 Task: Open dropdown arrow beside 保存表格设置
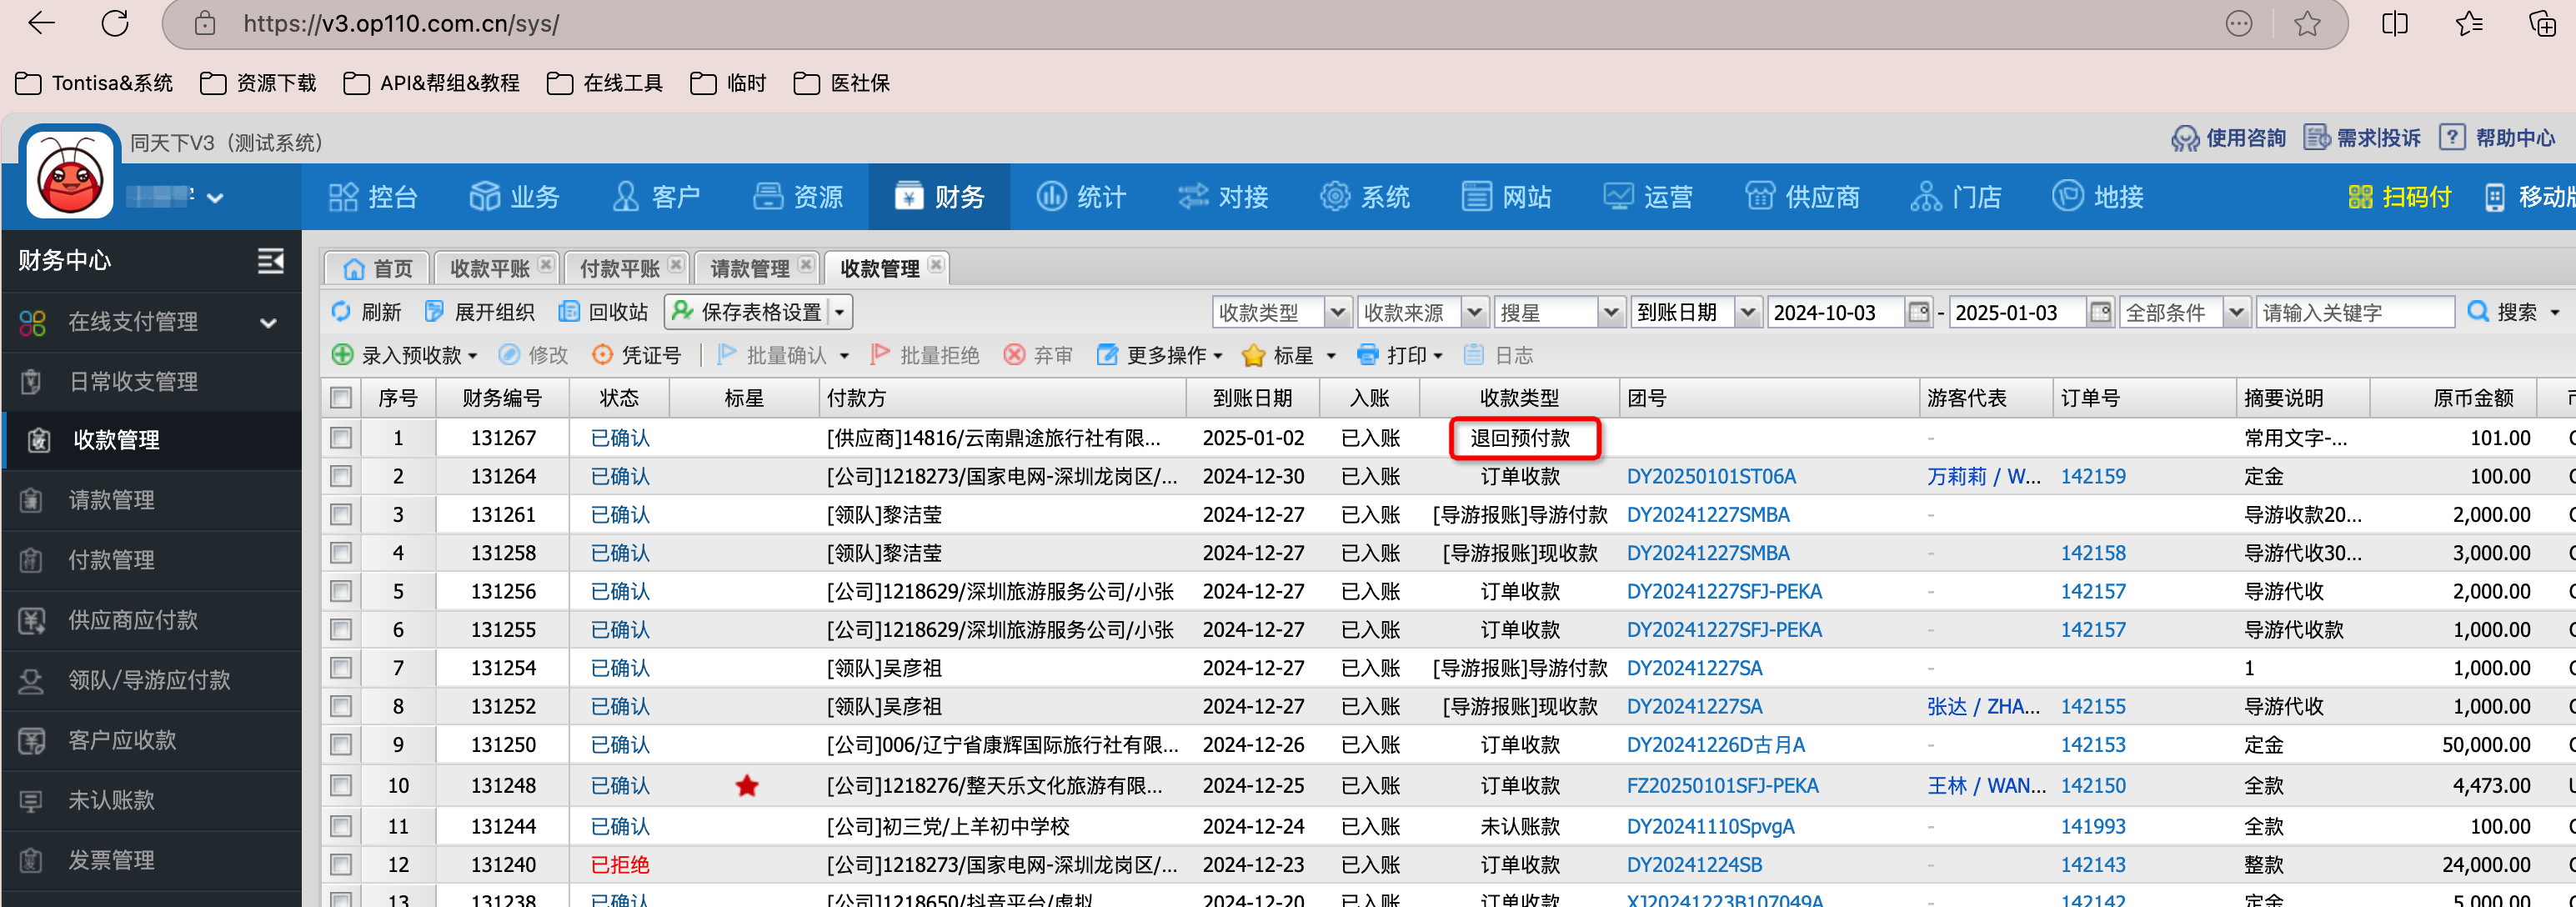[840, 312]
